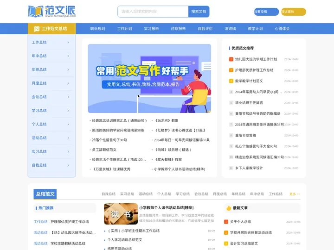Open the 更多 >> link in 总结范文
This screenshot has height=250, width=334.
tap(295, 194)
